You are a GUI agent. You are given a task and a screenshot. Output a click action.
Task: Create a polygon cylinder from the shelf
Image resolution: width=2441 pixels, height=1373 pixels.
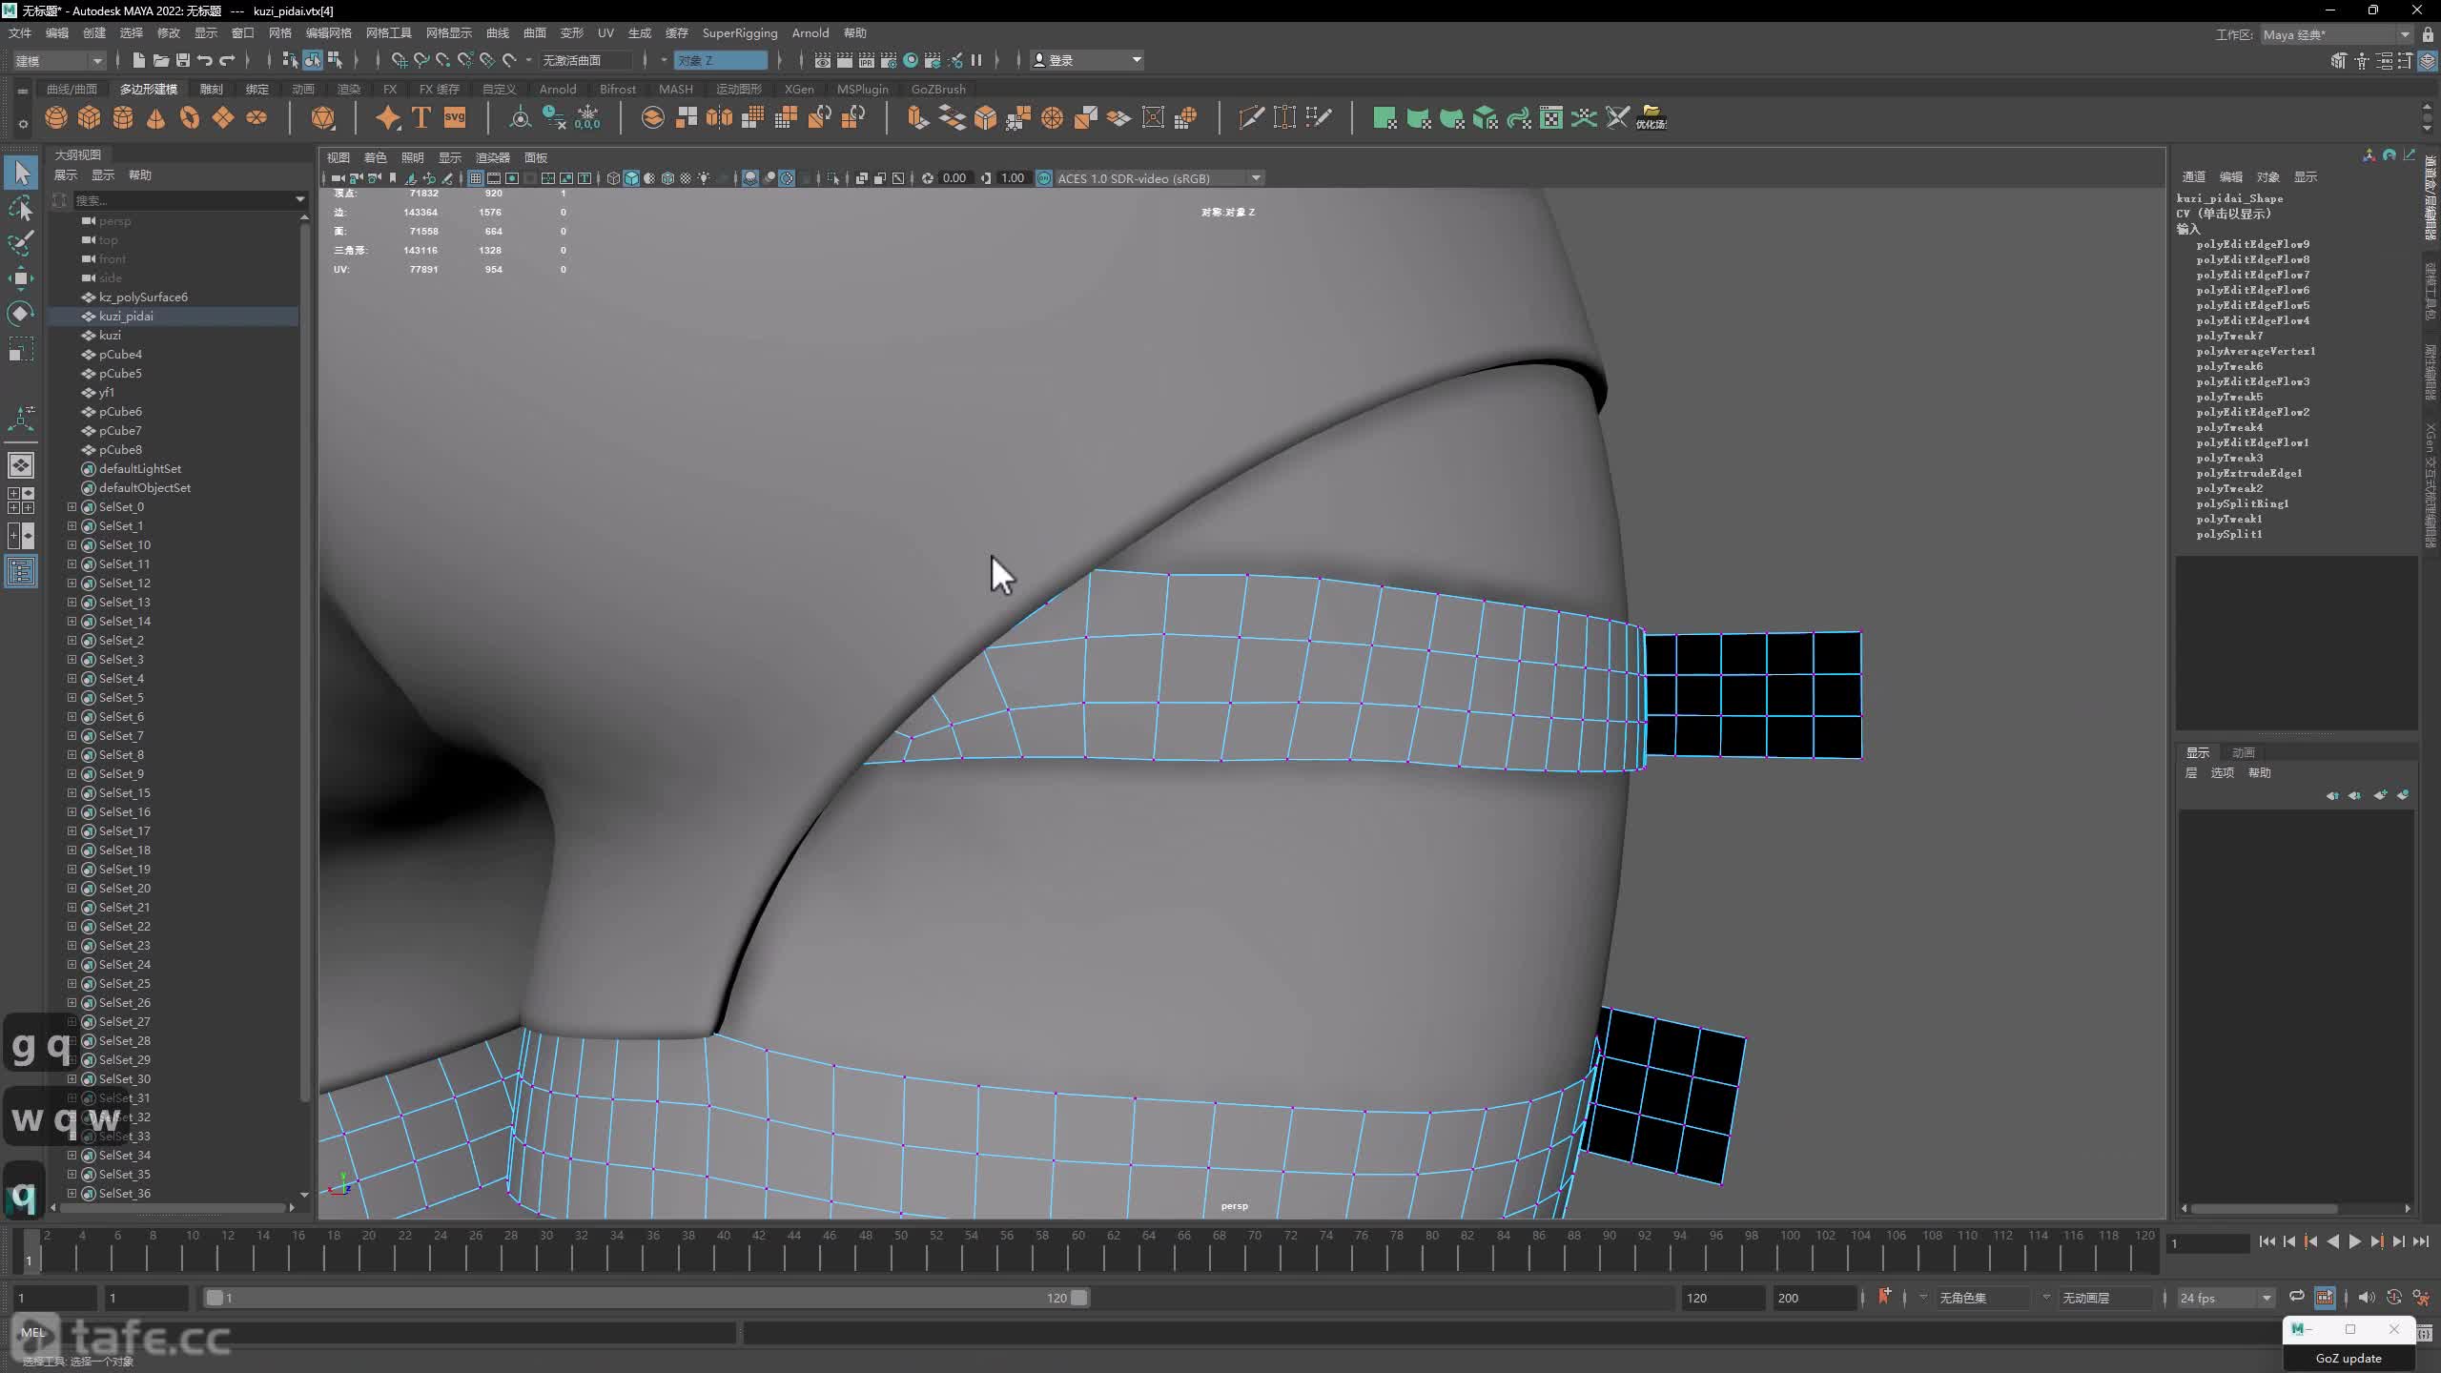(x=123, y=117)
